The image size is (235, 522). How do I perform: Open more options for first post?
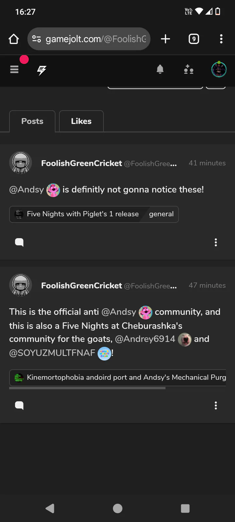point(216,242)
